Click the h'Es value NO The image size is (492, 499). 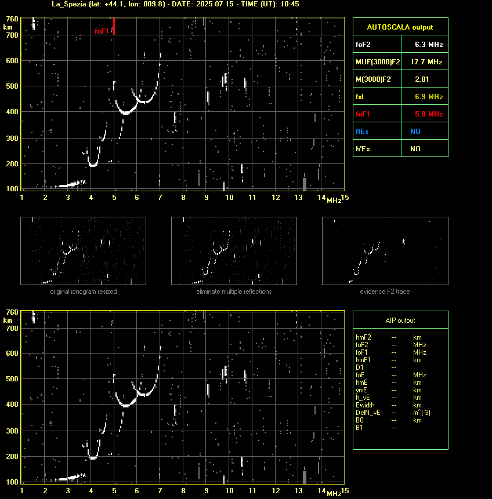(x=415, y=148)
